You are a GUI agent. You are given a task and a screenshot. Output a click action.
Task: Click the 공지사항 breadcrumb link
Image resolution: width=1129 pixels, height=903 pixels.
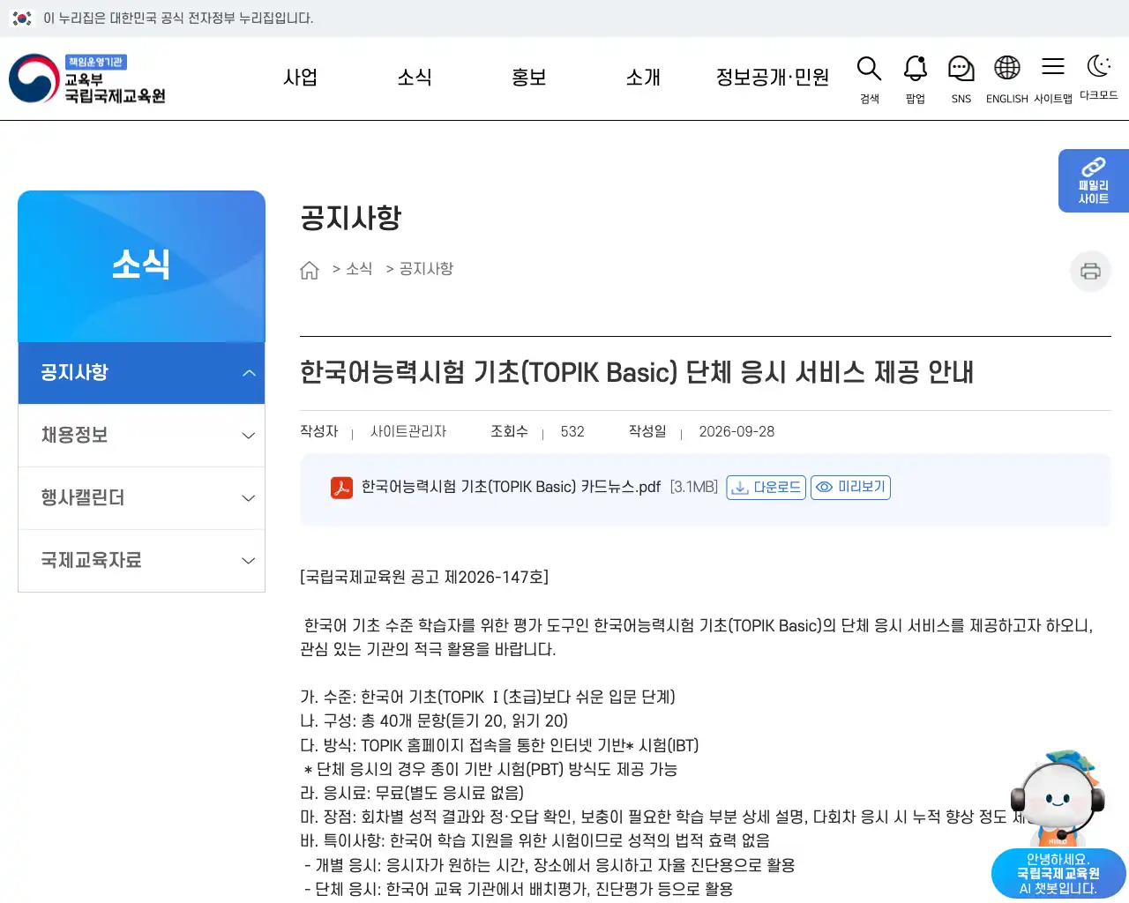[426, 269]
